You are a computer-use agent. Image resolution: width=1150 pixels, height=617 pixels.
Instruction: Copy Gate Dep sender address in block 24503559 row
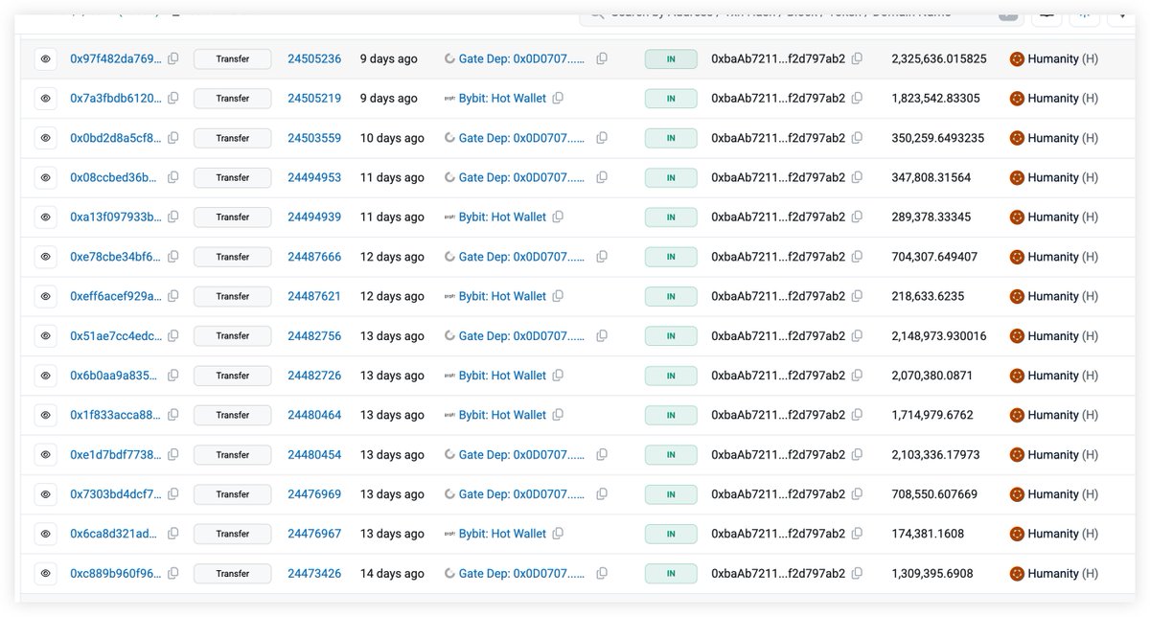pos(602,138)
